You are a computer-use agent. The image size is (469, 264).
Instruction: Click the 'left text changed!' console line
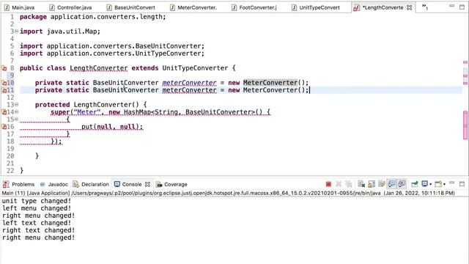coord(37,223)
